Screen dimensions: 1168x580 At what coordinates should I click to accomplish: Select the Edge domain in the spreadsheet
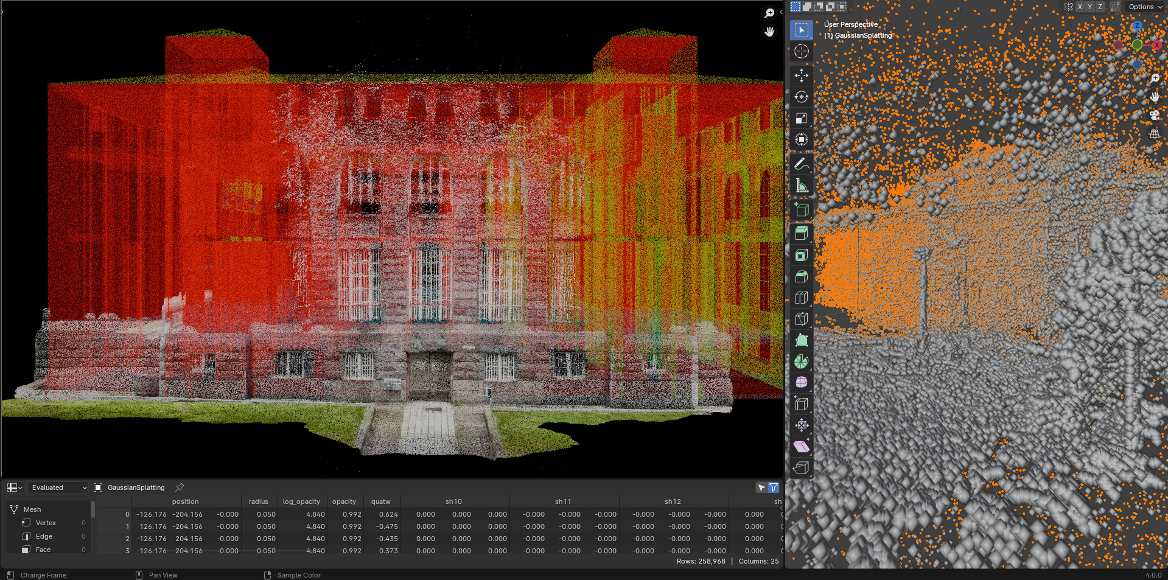point(44,536)
